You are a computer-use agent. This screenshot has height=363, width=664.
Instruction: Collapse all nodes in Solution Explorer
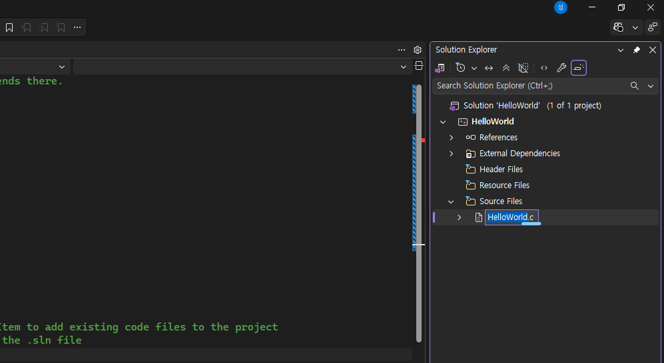click(506, 68)
